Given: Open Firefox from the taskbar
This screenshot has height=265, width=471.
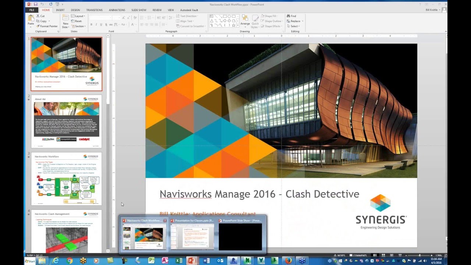Looking at the screenshot, I should point(288,261).
